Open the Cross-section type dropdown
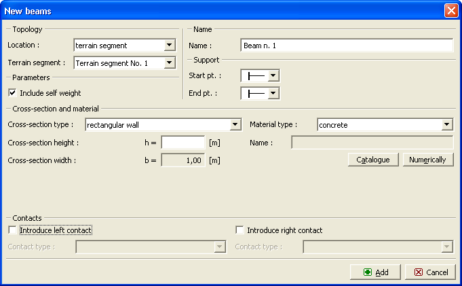The height and width of the screenshot is (286, 462). coord(235,124)
